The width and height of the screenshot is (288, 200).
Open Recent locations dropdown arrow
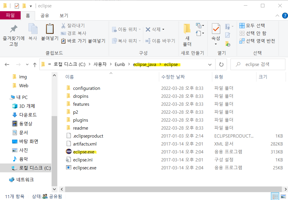click(27, 65)
